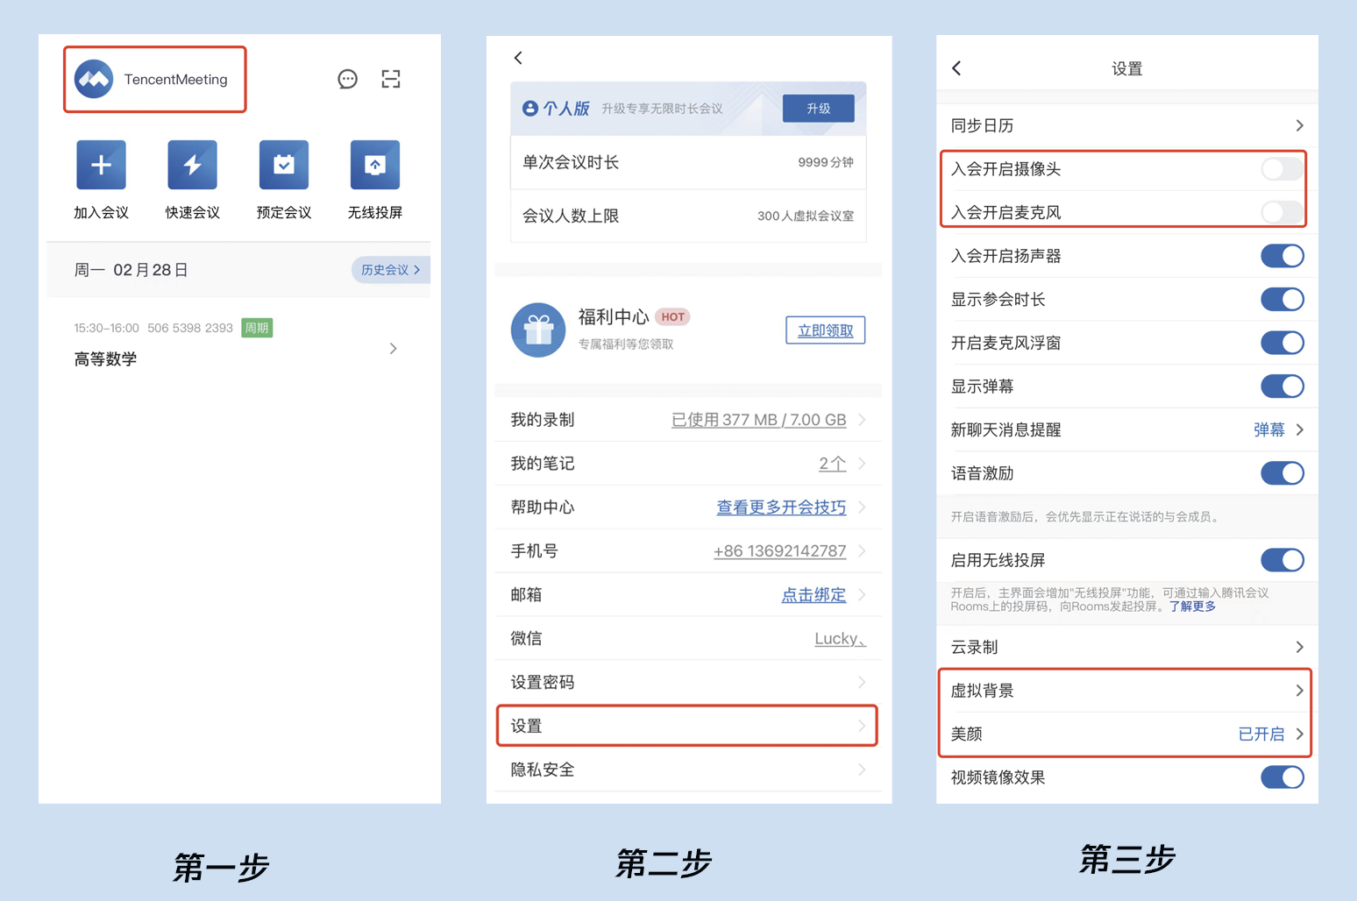Turn off 启用无线投屏 switch
Screen dimensions: 1357x901
point(1282,560)
